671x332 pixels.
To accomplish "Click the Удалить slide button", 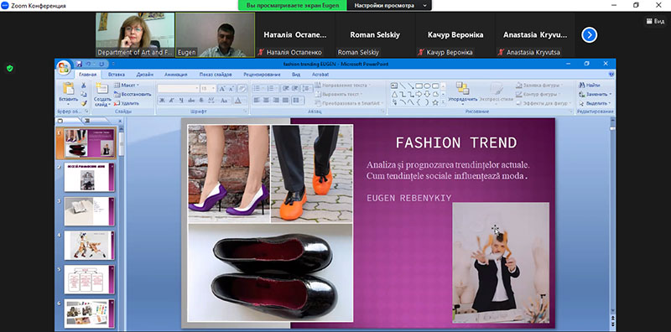I will click(127, 103).
